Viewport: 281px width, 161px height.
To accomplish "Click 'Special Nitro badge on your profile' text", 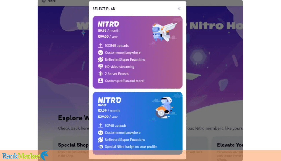I will click(x=131, y=147).
